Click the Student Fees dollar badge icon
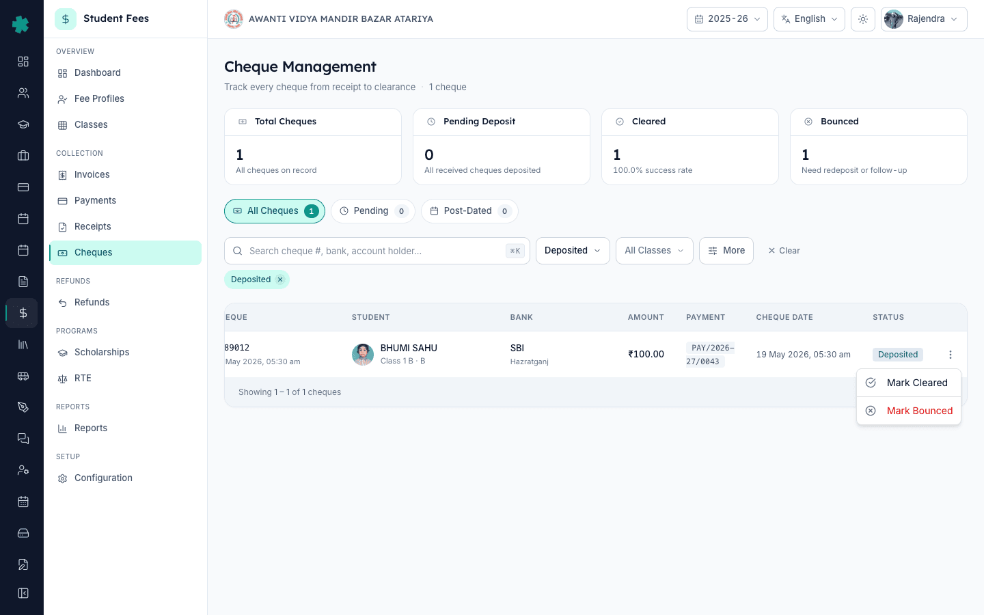This screenshot has height=615, width=984. point(66,19)
